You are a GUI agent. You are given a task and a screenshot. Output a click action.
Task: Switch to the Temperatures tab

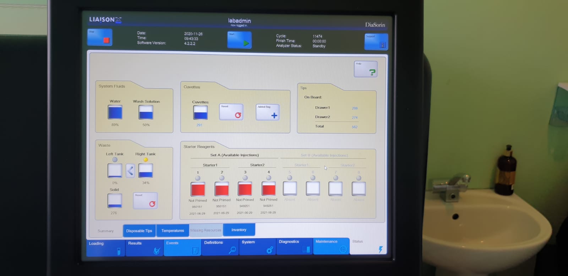173,231
